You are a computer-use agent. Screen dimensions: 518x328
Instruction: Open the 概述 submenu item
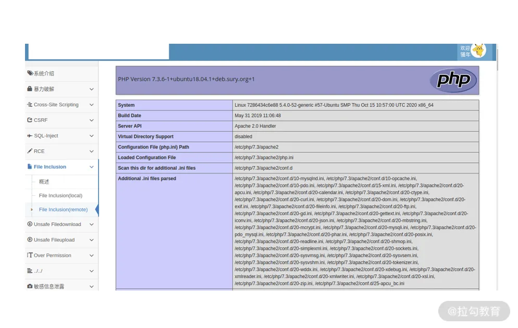[x=44, y=182]
